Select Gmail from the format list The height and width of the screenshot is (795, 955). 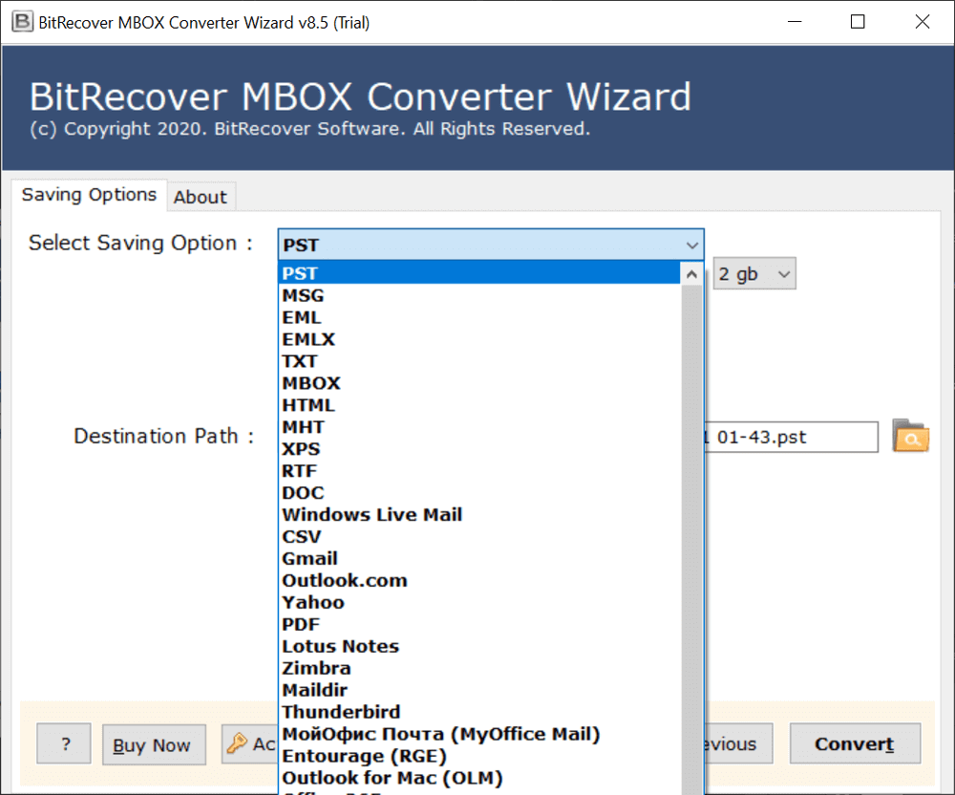coord(309,558)
